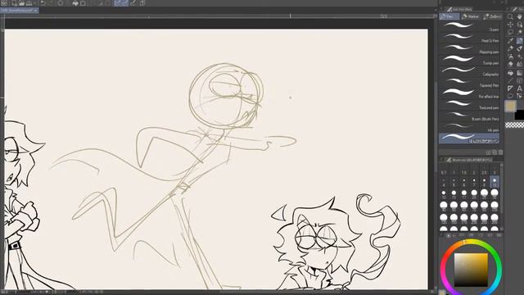Choose the Real G-Pen brush
Viewport: 524px width, 295px height.
pyautogui.click(x=469, y=39)
